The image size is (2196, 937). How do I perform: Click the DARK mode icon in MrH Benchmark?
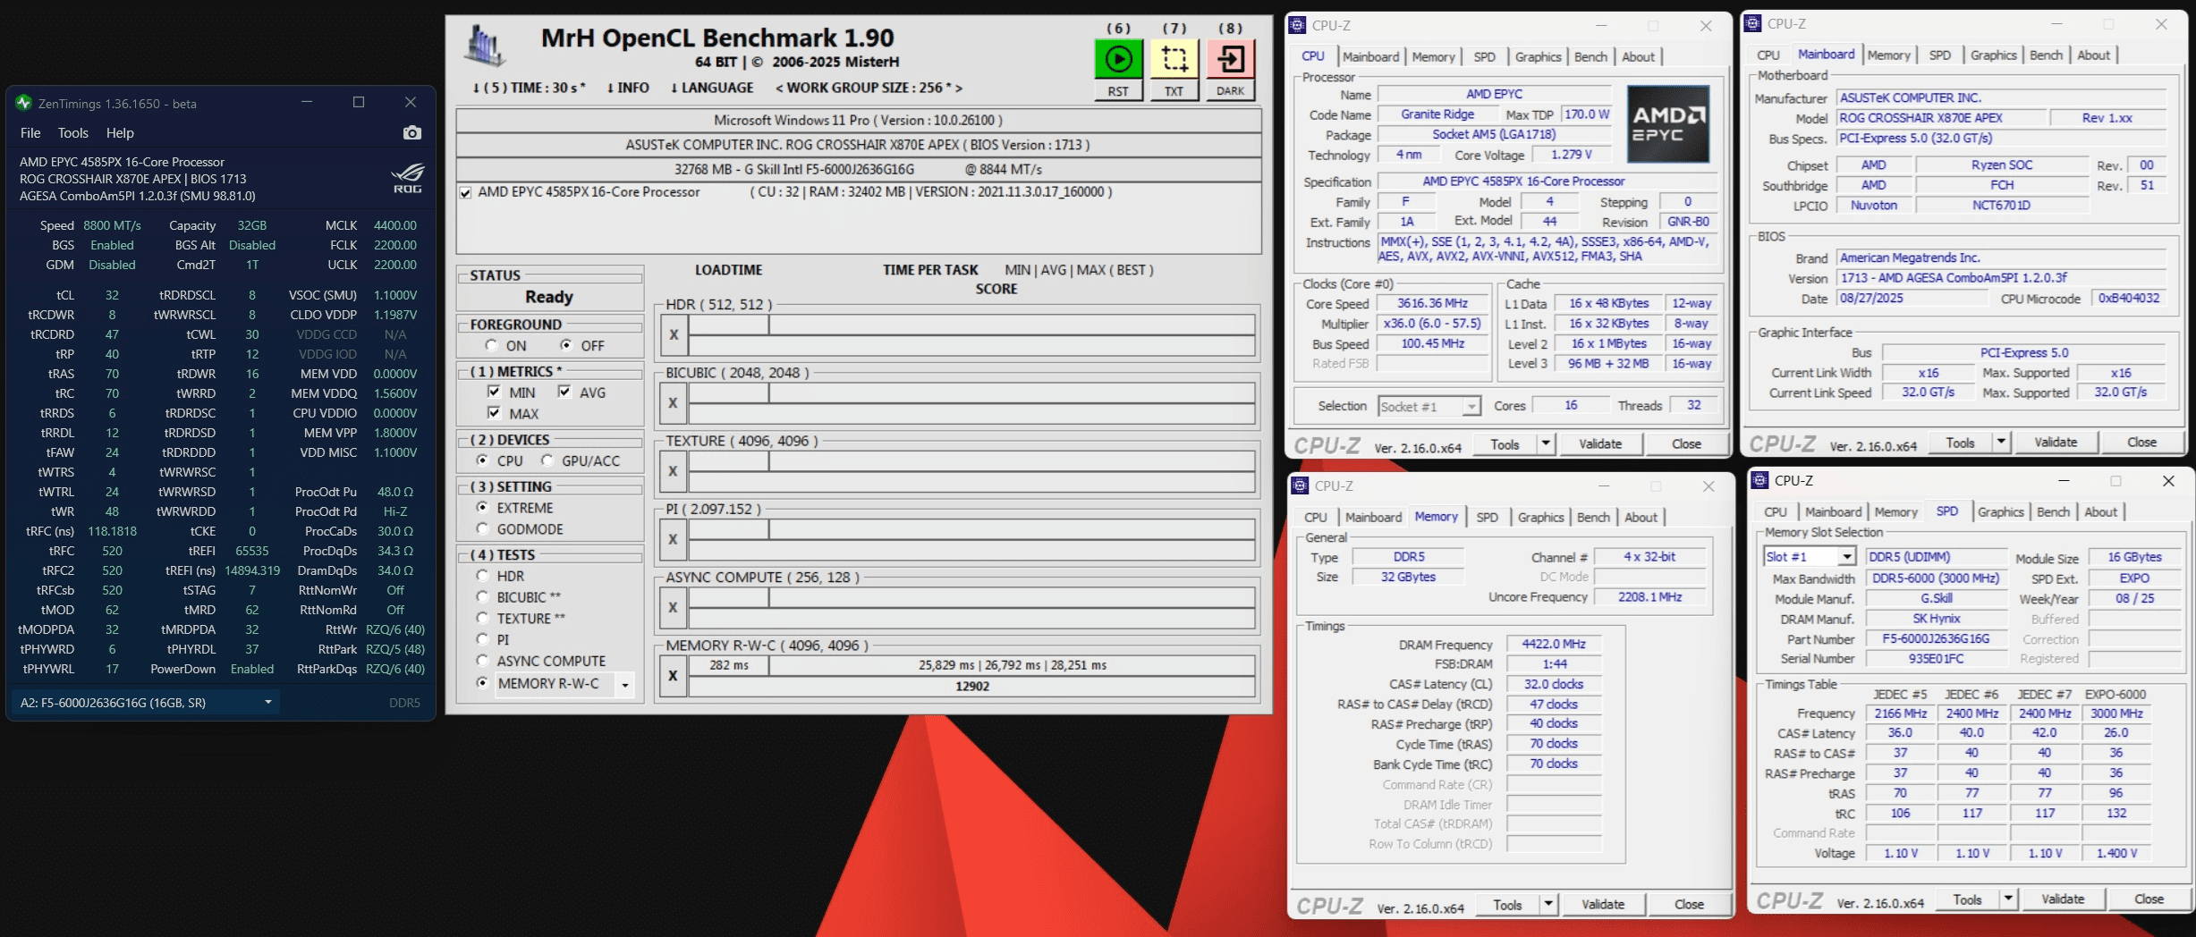click(x=1230, y=59)
